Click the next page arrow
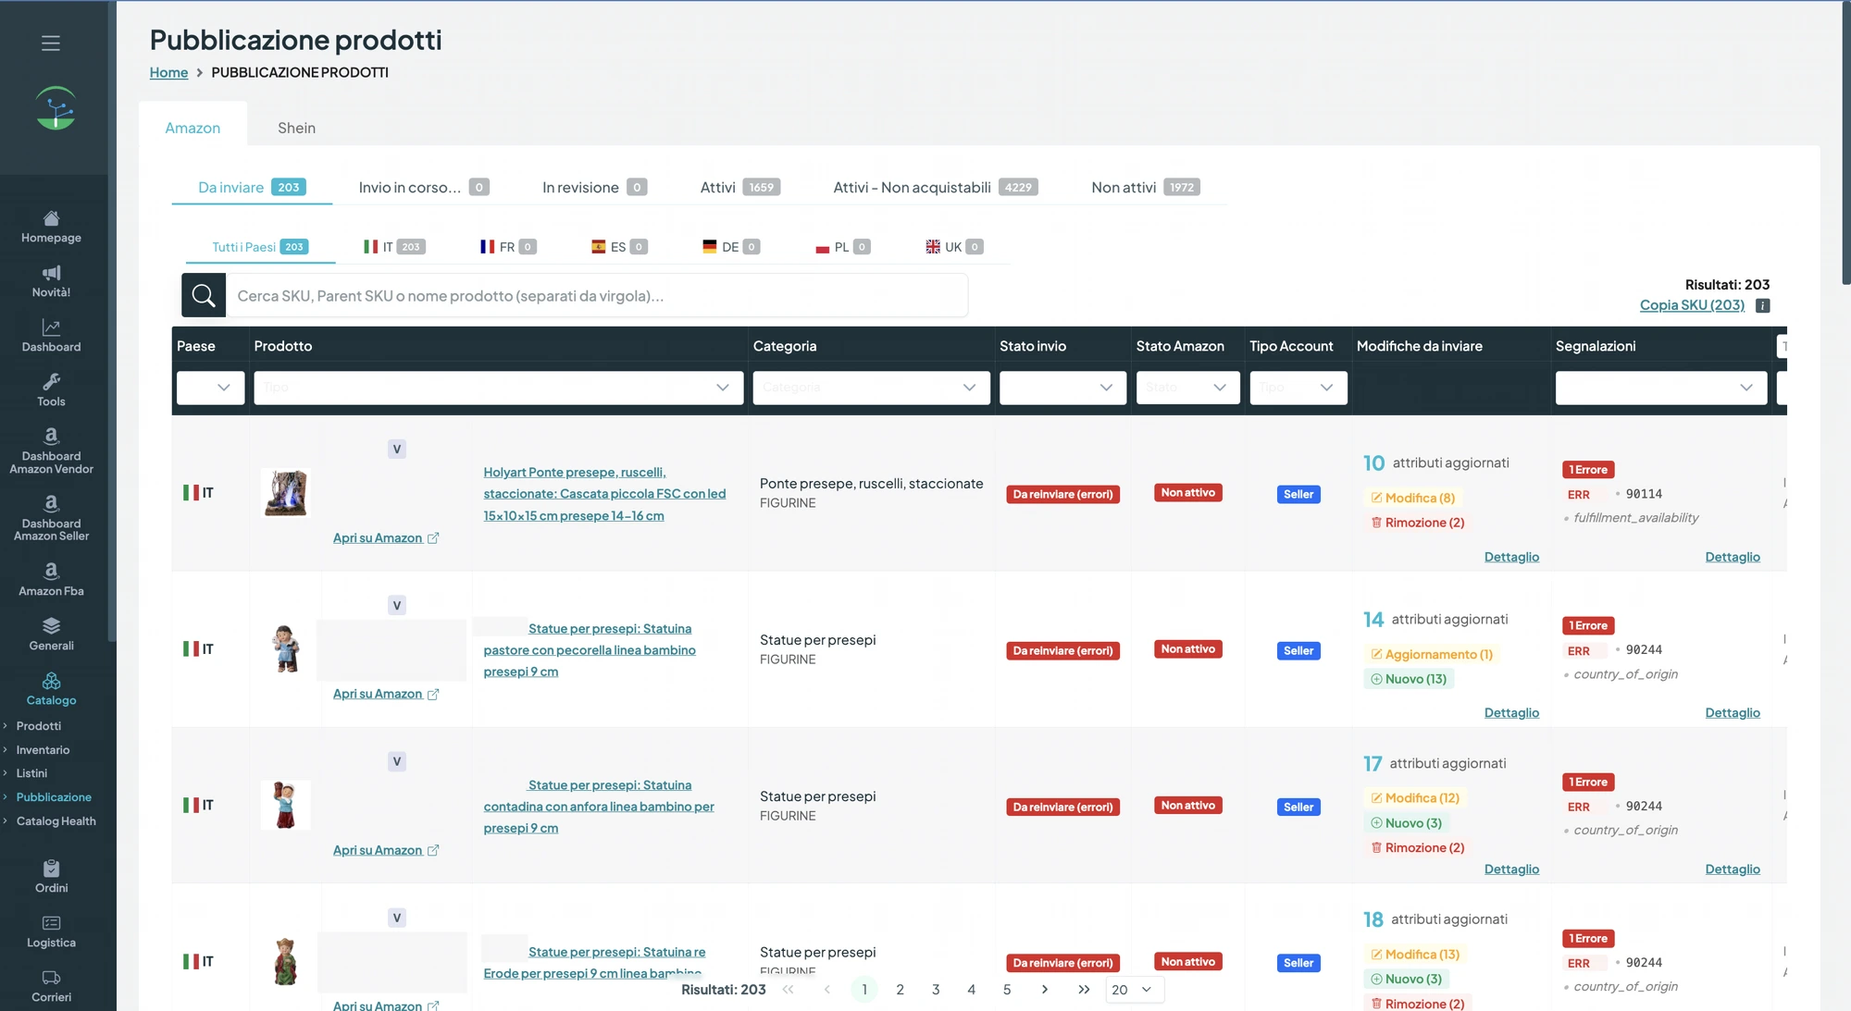 (1045, 990)
